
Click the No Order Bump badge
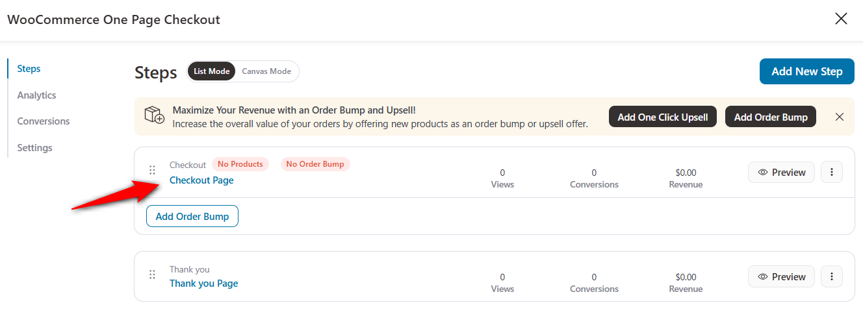(315, 164)
